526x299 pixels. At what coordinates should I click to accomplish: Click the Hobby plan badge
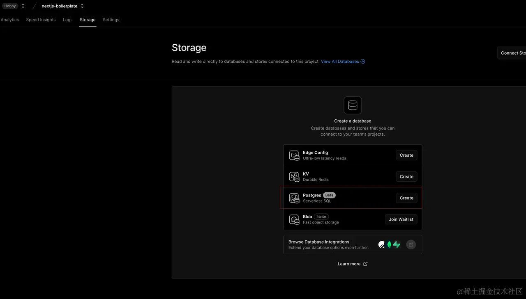coord(10,6)
